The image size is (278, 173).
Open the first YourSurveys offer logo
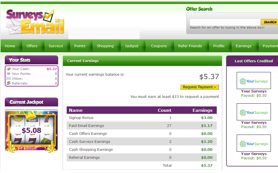(x=254, y=81)
